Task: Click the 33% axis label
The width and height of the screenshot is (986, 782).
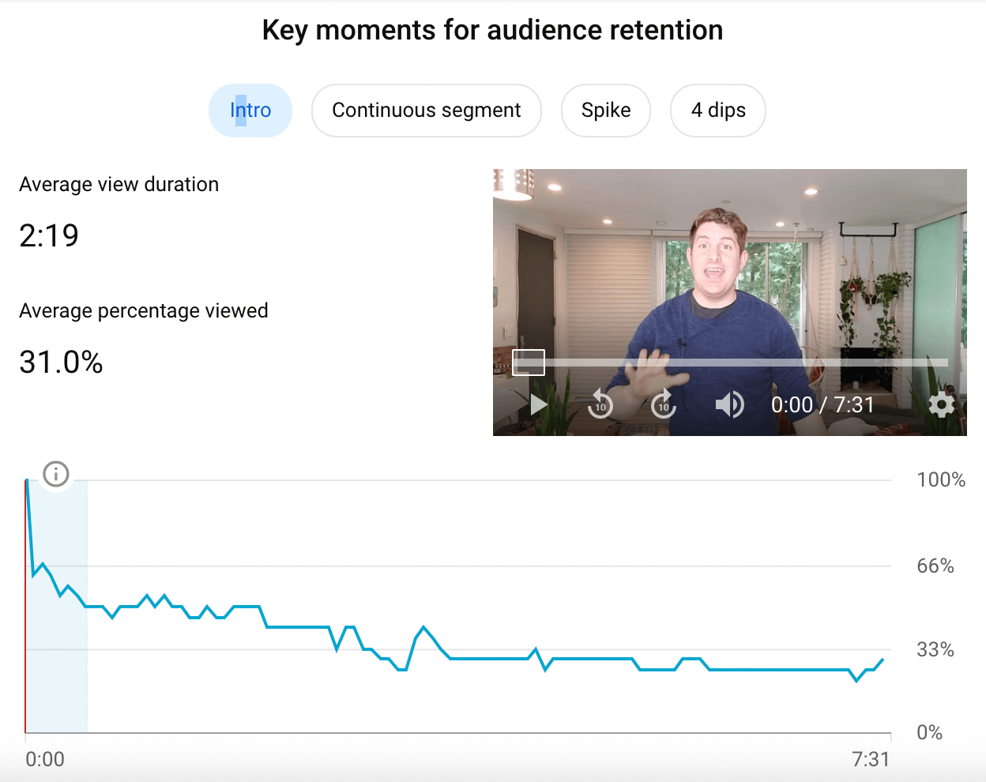Action: [935, 650]
